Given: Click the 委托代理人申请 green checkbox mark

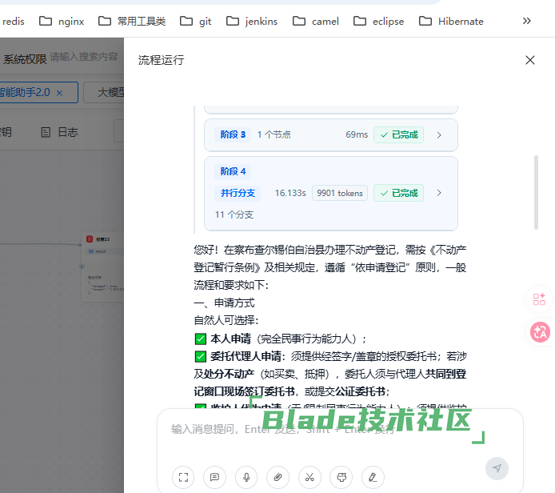Looking at the screenshot, I should coord(201,356).
